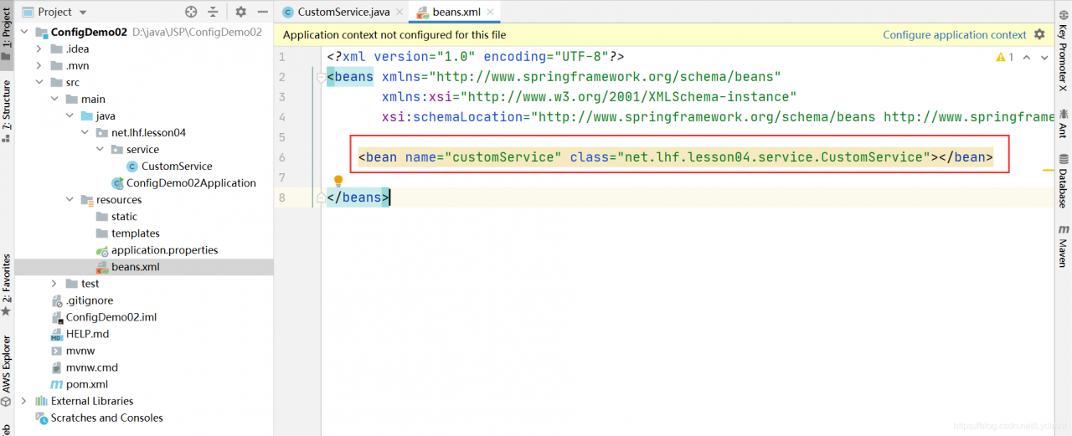Toggle the 1: Project tool window tab
Image resolution: width=1072 pixels, height=436 pixels.
point(7,35)
